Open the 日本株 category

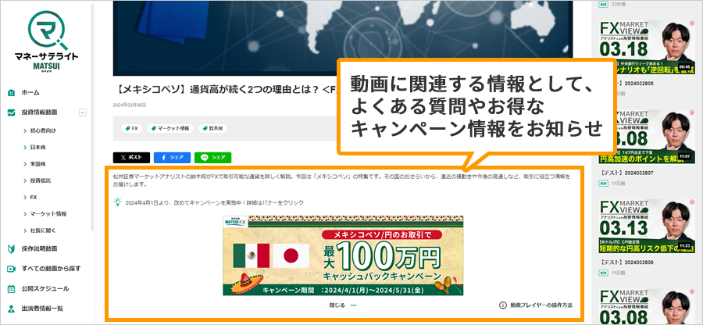tap(38, 147)
